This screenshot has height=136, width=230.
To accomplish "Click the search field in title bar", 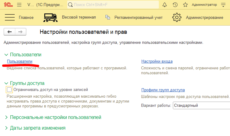I will click(113, 5).
